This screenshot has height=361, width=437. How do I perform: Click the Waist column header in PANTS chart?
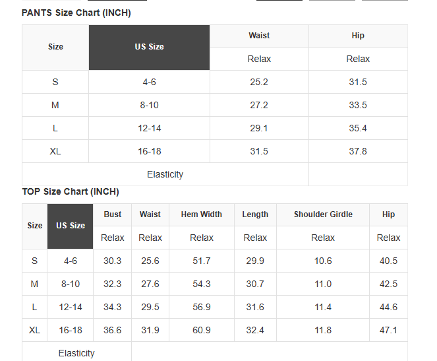[259, 36]
